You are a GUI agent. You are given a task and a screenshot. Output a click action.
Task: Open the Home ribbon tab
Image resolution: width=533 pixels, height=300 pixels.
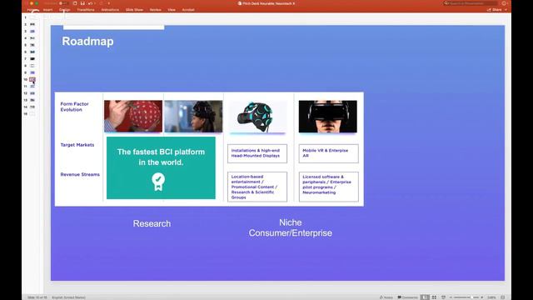point(32,10)
